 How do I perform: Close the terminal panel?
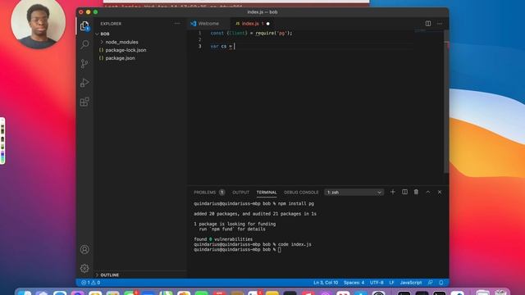click(x=440, y=192)
